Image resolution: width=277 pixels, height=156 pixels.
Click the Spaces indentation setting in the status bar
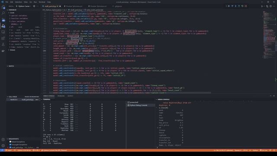point(238,150)
